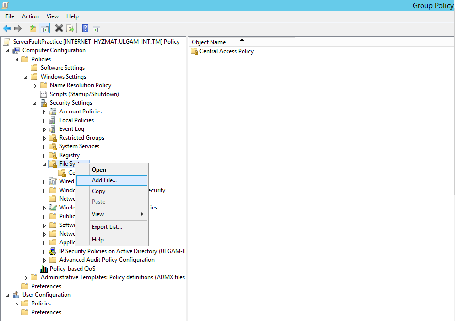Click the Back arrow toolbar icon

pyautogui.click(x=7, y=29)
